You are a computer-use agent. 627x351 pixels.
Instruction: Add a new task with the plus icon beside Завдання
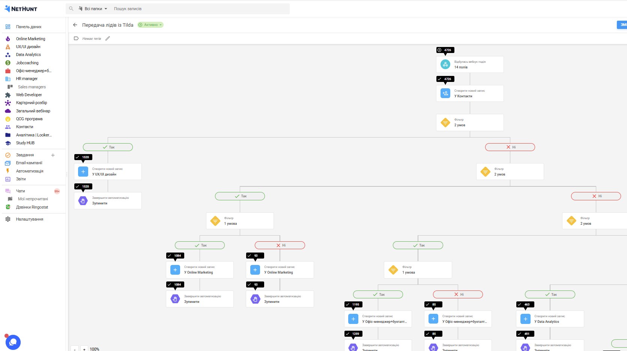click(x=53, y=155)
